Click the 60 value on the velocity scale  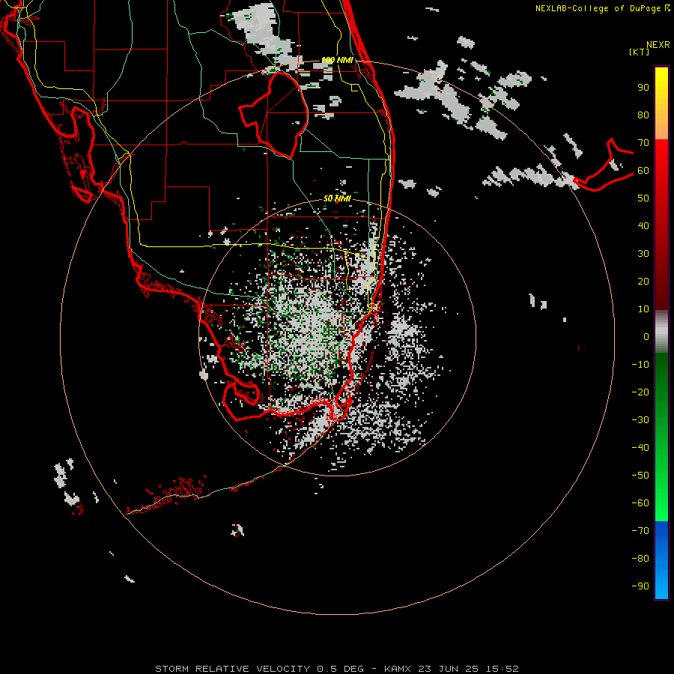point(643,171)
